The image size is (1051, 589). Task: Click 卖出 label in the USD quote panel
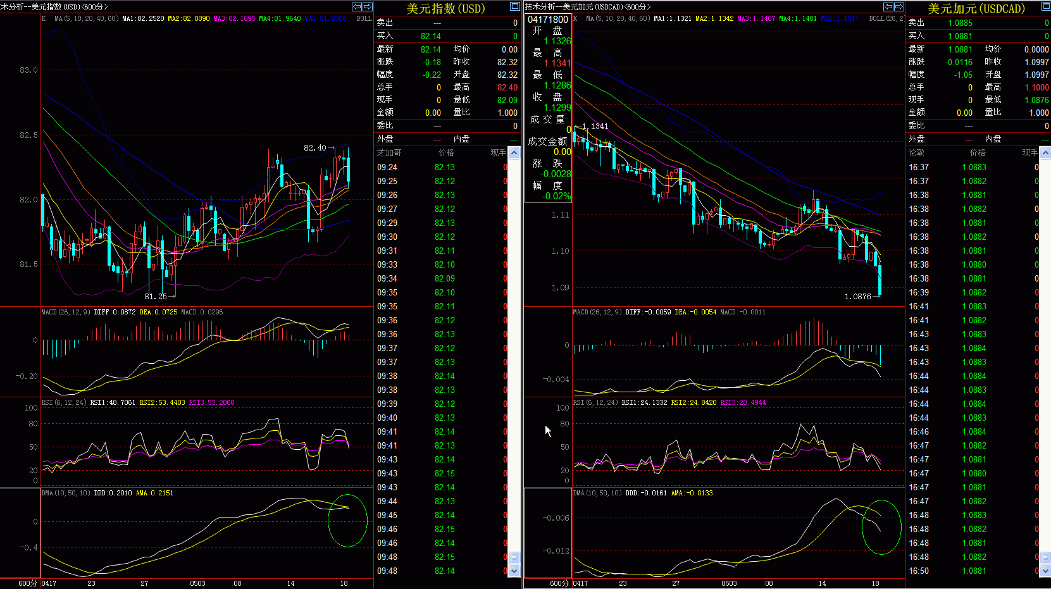385,23
